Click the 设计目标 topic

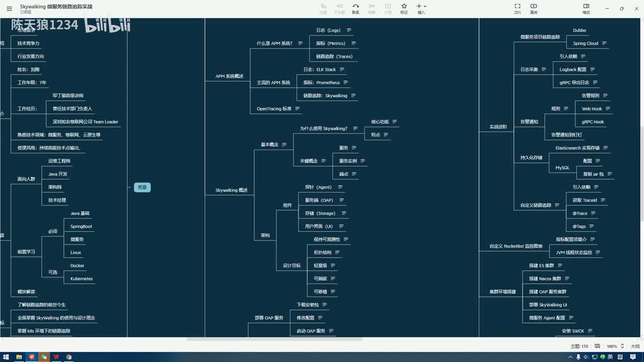tap(292, 265)
